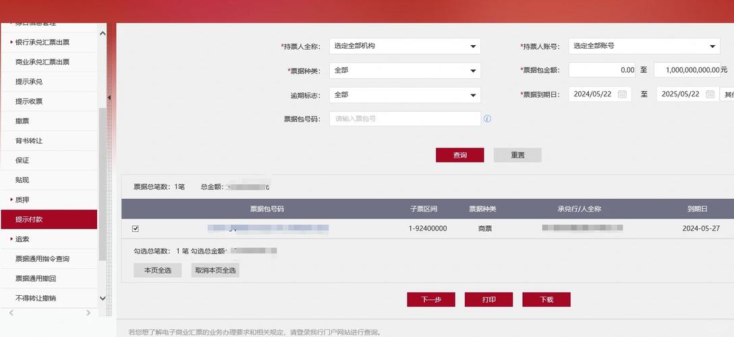Open 背书转让 in sidebar
Screen dimensions: 734x337
29,140
